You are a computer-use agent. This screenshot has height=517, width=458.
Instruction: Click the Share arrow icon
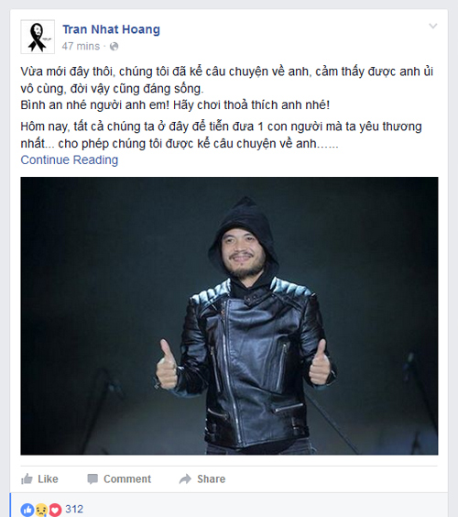pyautogui.click(x=185, y=478)
